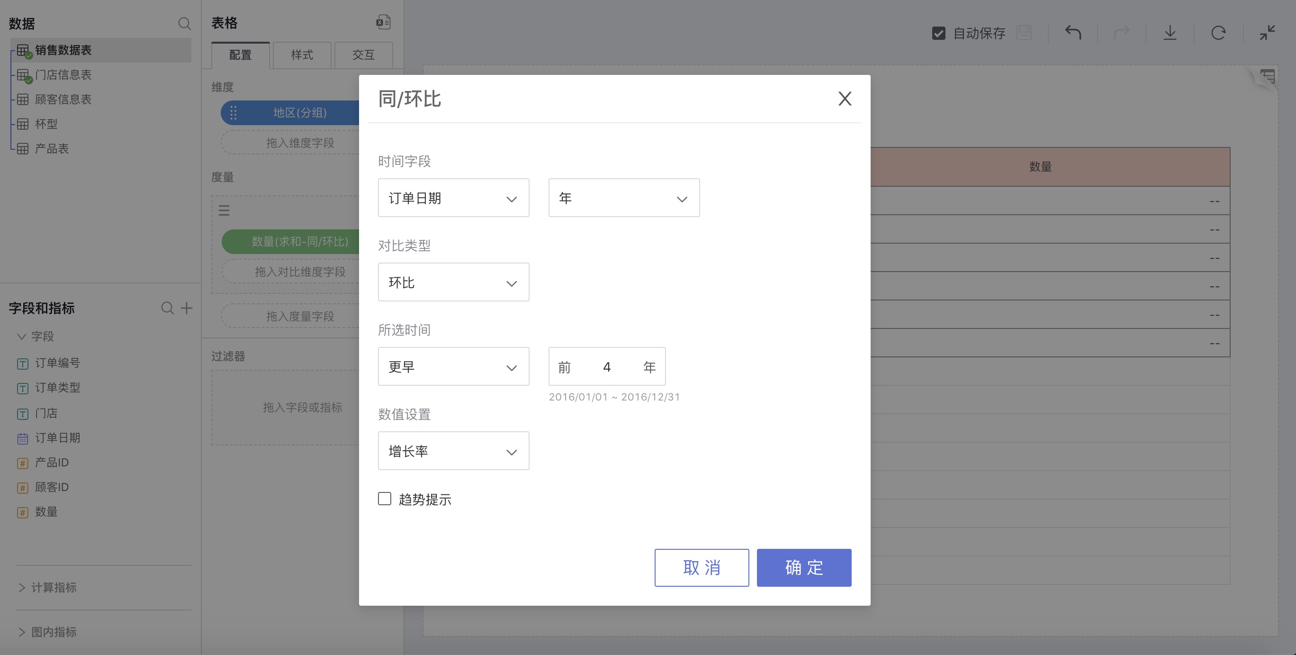Collapse the 字段 section chevron
This screenshot has height=655, width=1296.
pos(22,337)
